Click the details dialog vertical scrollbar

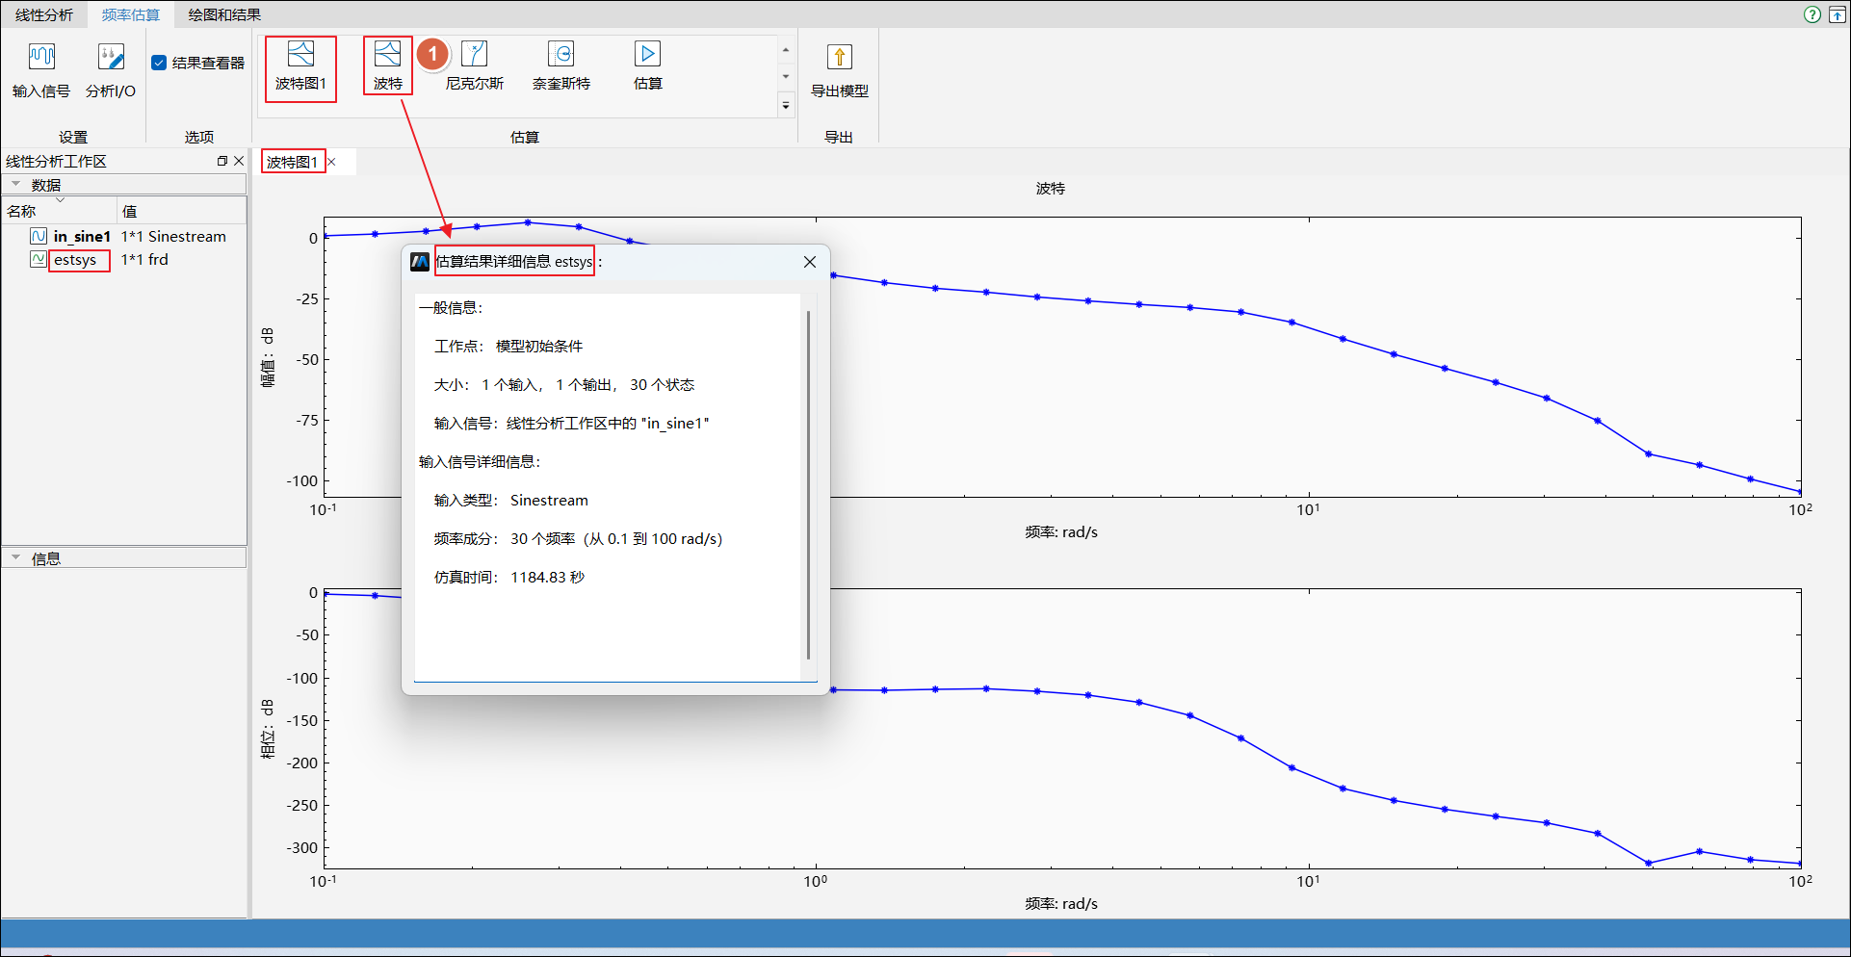coord(808,481)
